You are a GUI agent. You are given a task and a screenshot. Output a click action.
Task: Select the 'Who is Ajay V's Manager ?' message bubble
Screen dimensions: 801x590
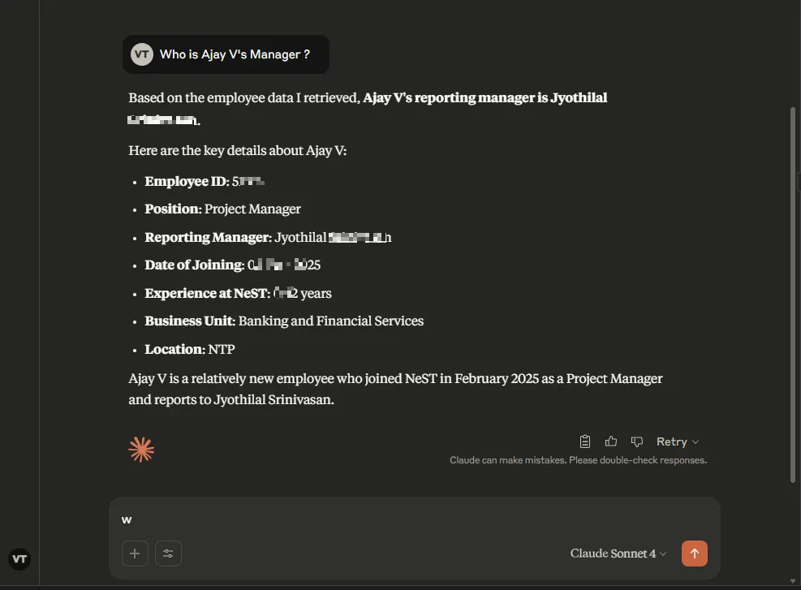(x=226, y=54)
